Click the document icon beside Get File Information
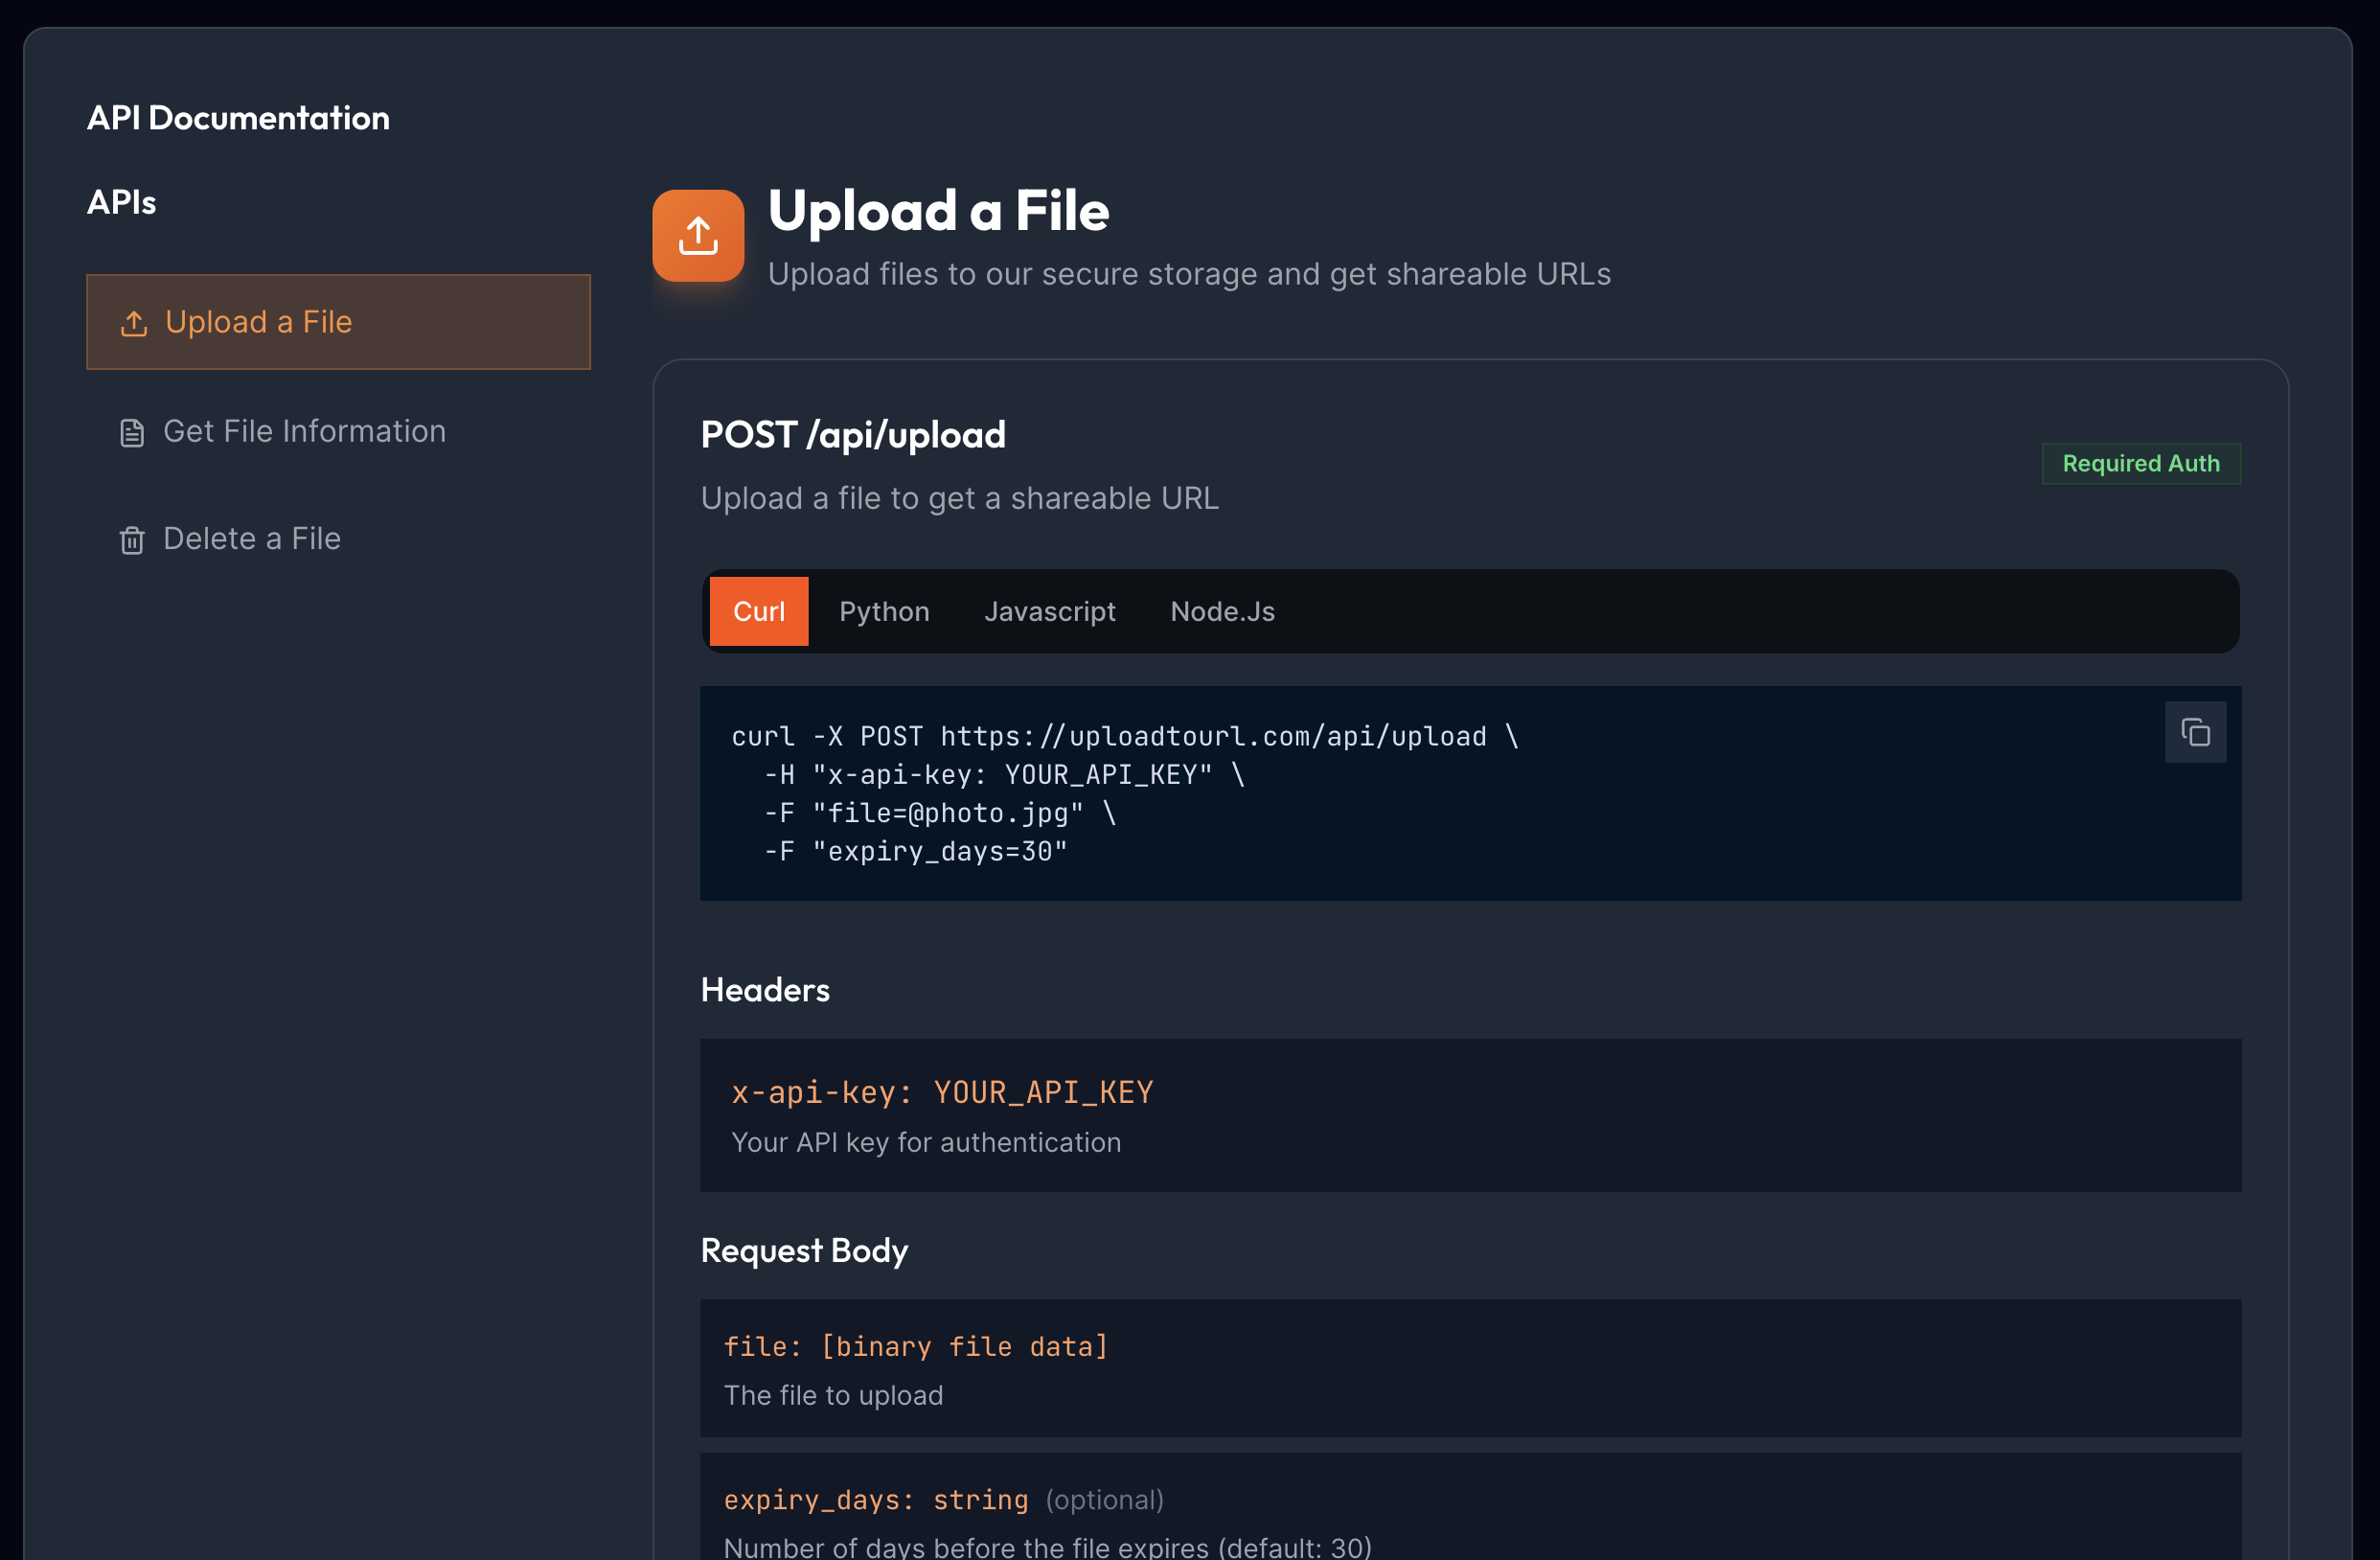 (x=131, y=431)
